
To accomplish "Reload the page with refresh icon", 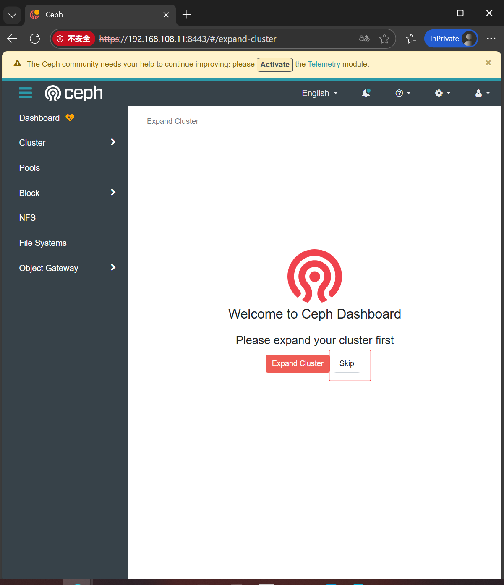I will click(35, 39).
